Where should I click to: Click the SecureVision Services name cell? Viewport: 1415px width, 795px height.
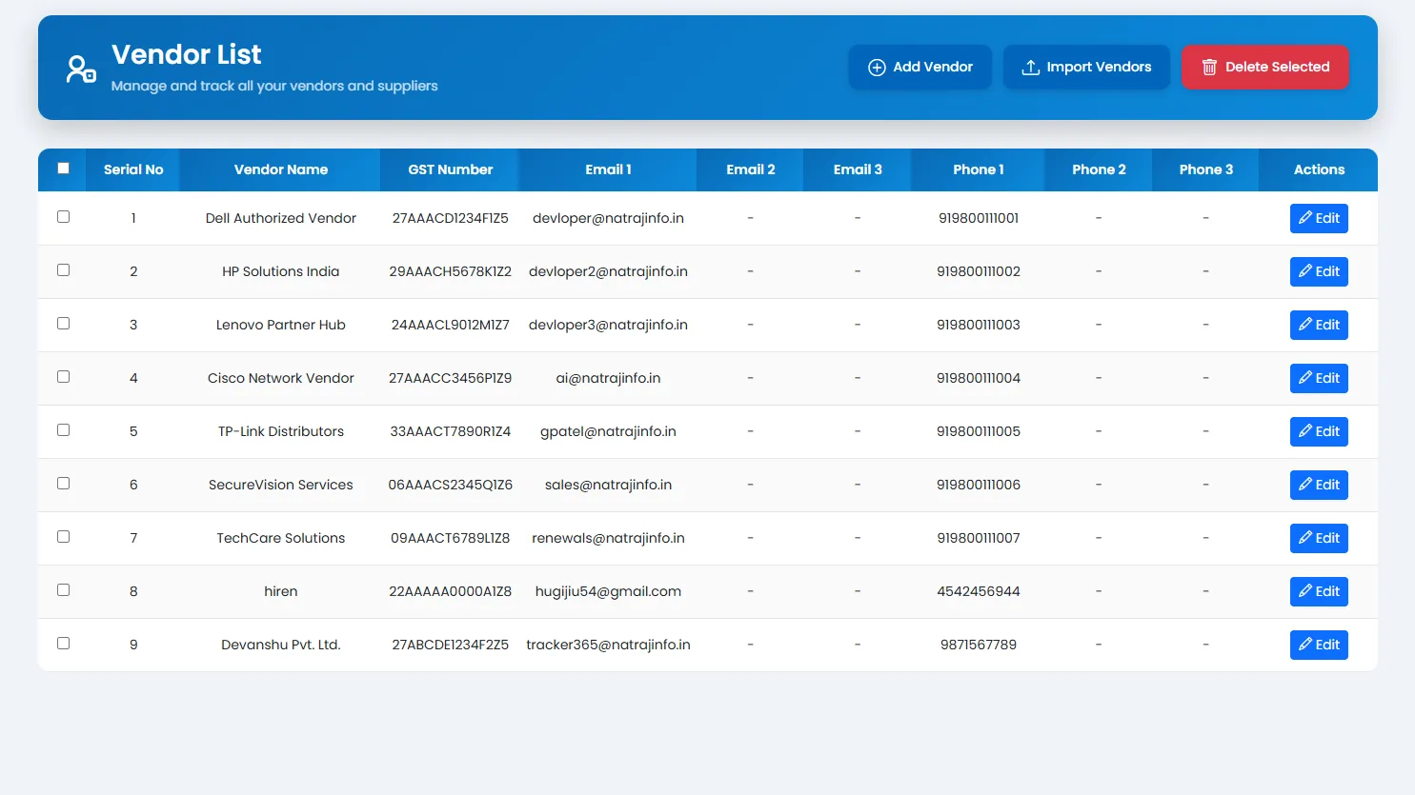tap(281, 485)
